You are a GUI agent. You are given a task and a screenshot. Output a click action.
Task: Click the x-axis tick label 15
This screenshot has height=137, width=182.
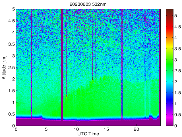[106, 129]
